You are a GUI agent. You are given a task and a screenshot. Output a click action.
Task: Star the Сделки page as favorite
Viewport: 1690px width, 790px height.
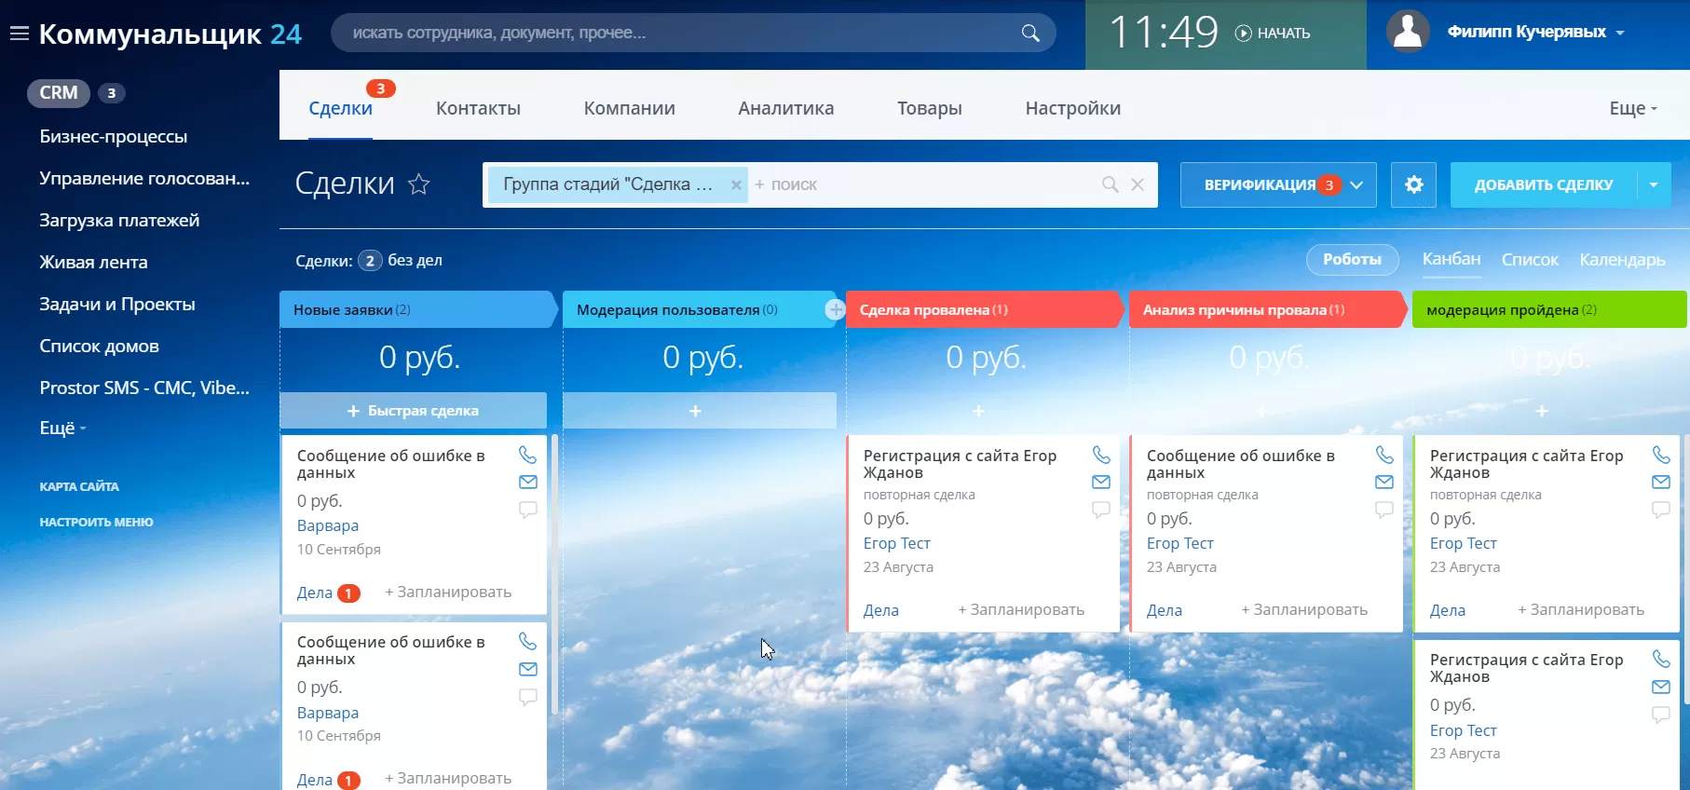[x=419, y=184]
